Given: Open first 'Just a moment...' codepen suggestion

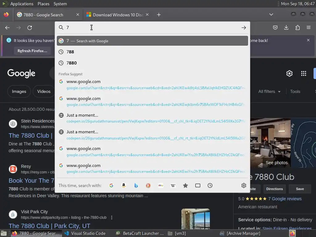Looking at the screenshot, I should point(152,118).
